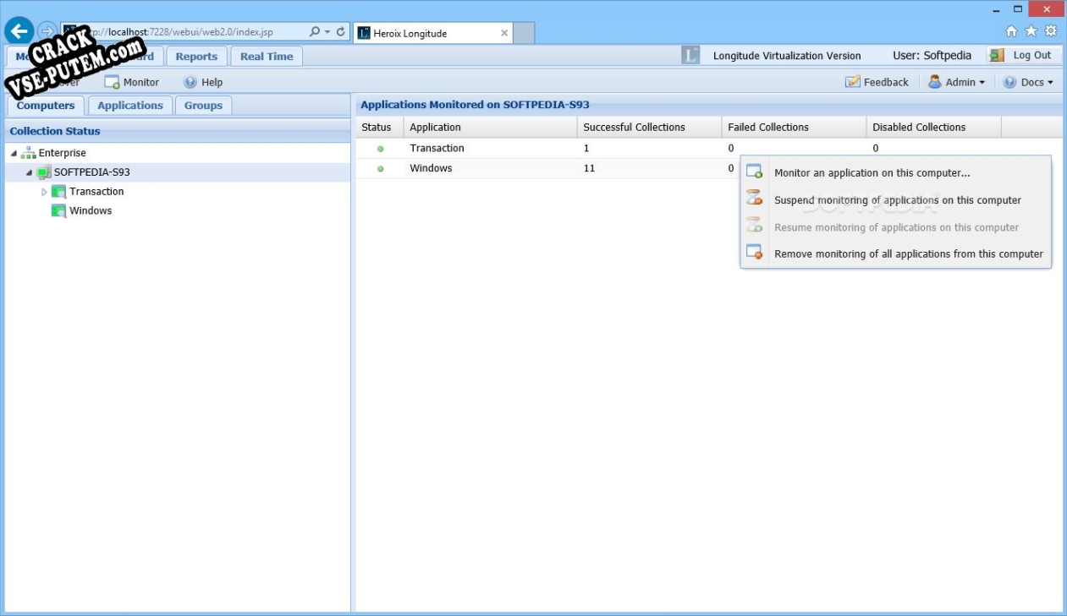
Task: Click the Feedback pencil icon
Action: (852, 81)
